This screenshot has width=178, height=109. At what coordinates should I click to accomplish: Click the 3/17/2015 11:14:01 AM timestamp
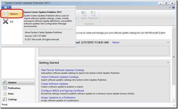click(x=95, y=42)
